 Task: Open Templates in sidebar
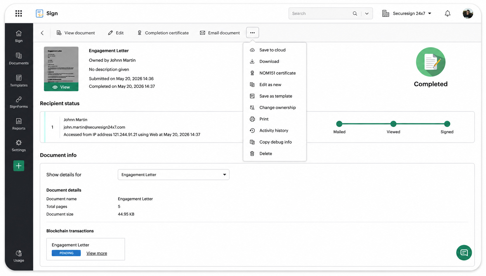[x=19, y=81]
